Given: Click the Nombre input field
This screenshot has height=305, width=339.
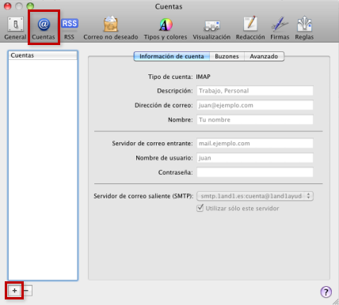Looking at the screenshot, I should click(255, 120).
